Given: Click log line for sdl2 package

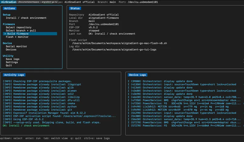Looking at the screenshot, I should tap(38, 94).
